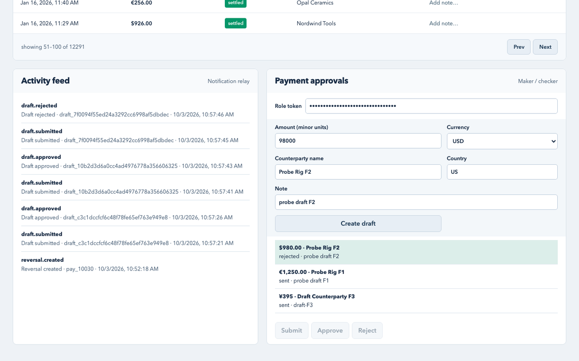Click the €256.00 amount cell
This screenshot has width=579, height=361.
[141, 3]
